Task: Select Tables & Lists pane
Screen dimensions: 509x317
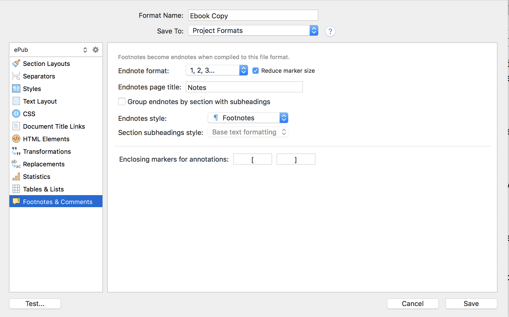Action: tap(56, 189)
